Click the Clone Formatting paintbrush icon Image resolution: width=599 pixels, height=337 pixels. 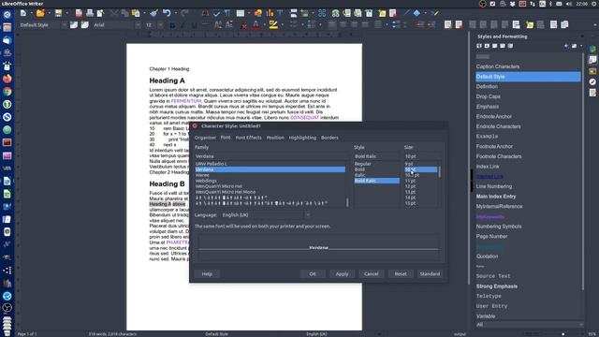153,13
